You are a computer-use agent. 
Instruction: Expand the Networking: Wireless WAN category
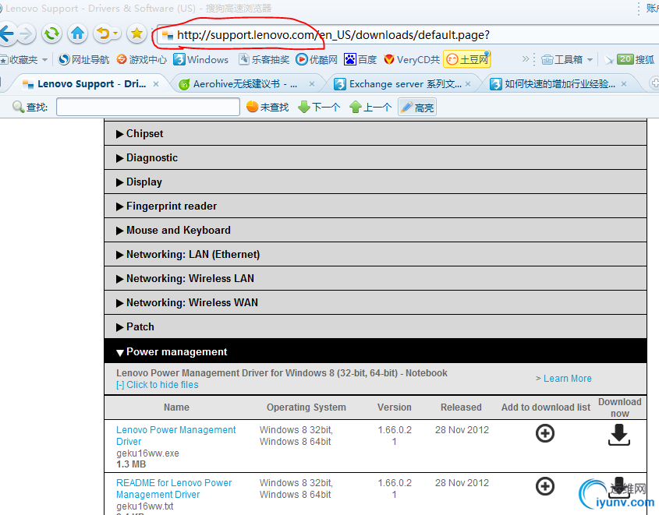(x=375, y=302)
